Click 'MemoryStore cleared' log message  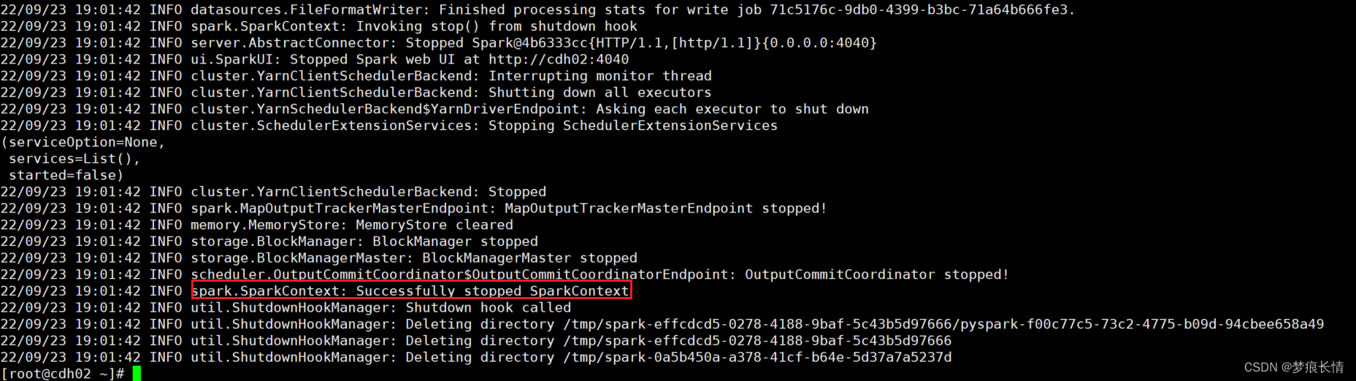[x=434, y=225]
